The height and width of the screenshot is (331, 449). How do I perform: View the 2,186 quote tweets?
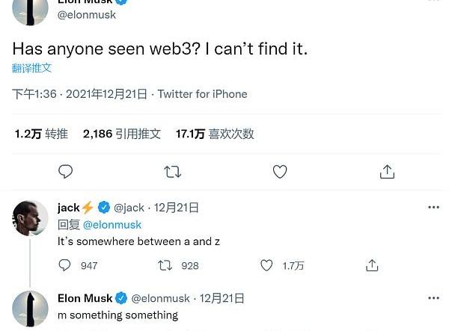121,134
